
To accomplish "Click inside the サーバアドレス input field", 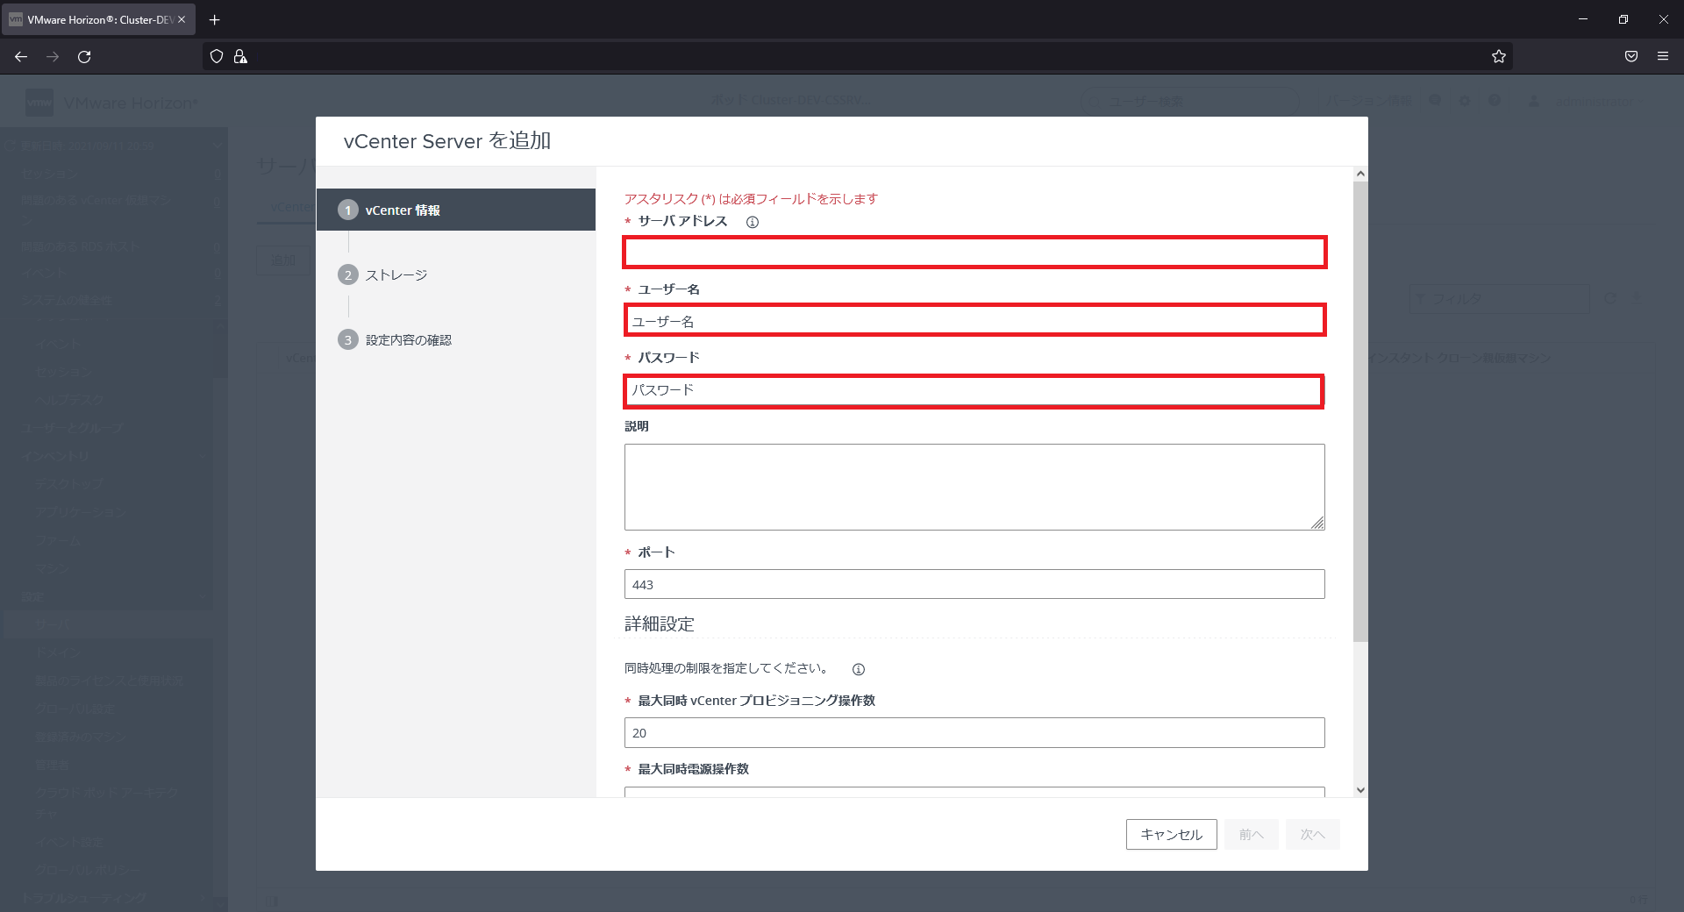I will coord(973,253).
